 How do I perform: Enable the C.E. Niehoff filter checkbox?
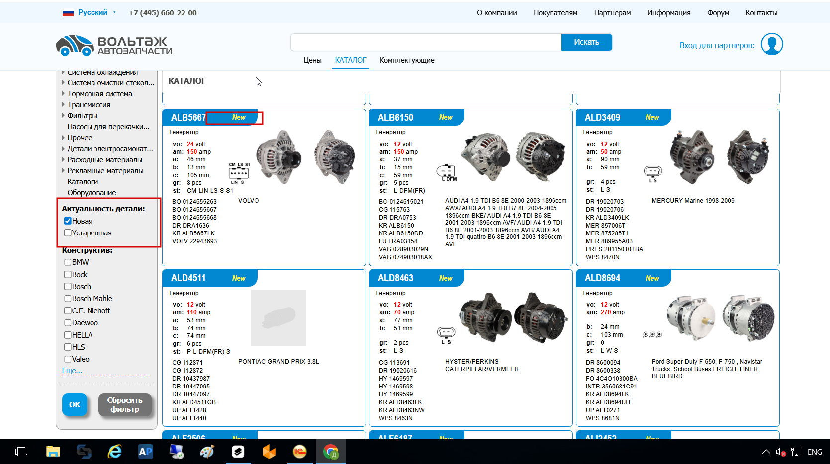click(x=68, y=311)
